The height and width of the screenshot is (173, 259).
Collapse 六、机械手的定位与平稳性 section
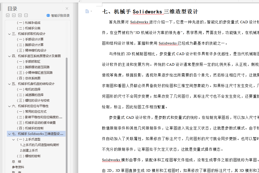[x=9, y=106]
